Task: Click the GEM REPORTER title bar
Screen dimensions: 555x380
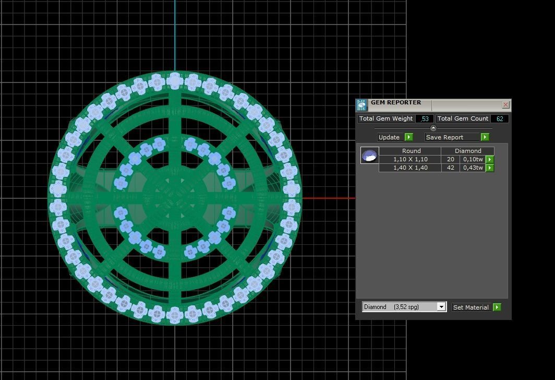Action: [x=433, y=105]
